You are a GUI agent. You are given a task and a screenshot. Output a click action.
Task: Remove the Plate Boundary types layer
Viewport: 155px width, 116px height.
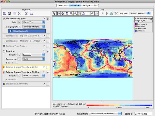tap(44, 19)
